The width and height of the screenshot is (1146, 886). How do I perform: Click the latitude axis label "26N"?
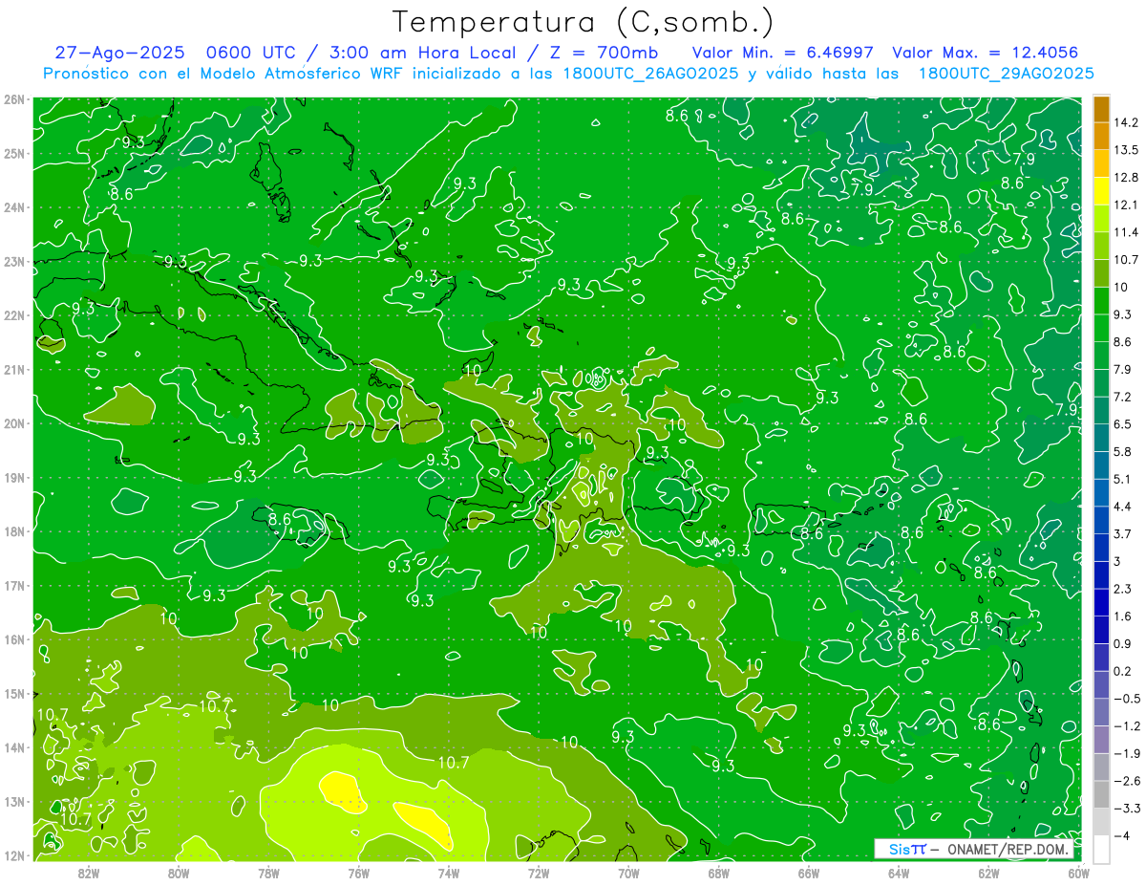coord(13,99)
